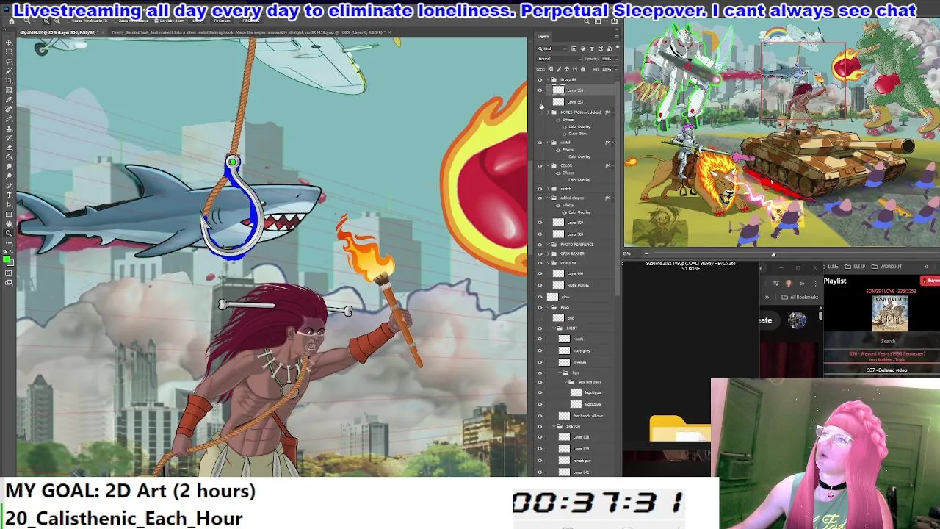Open All Bookmarks in the browser

click(x=799, y=297)
